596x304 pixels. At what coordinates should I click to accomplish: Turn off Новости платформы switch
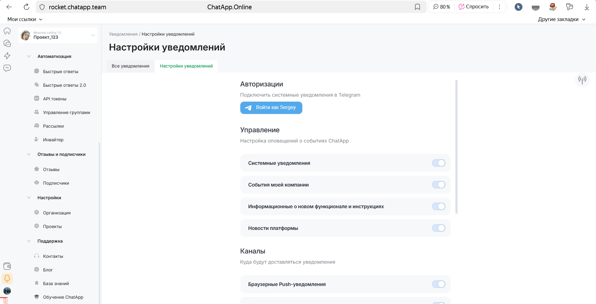coord(439,228)
